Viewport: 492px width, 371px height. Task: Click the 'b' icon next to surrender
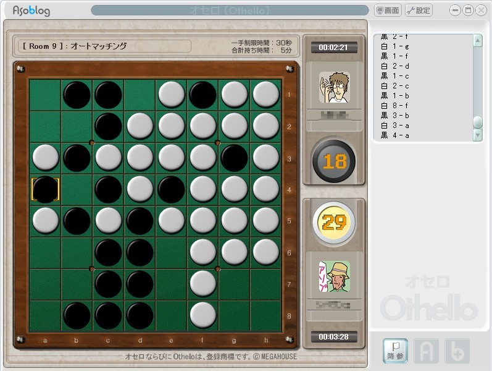pyautogui.click(x=457, y=351)
